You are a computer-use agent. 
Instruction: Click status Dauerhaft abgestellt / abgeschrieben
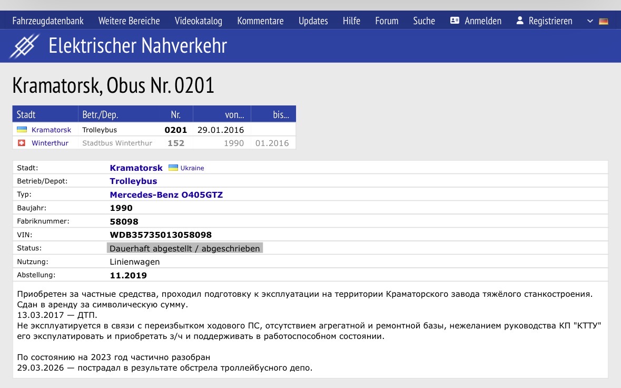[x=184, y=248]
